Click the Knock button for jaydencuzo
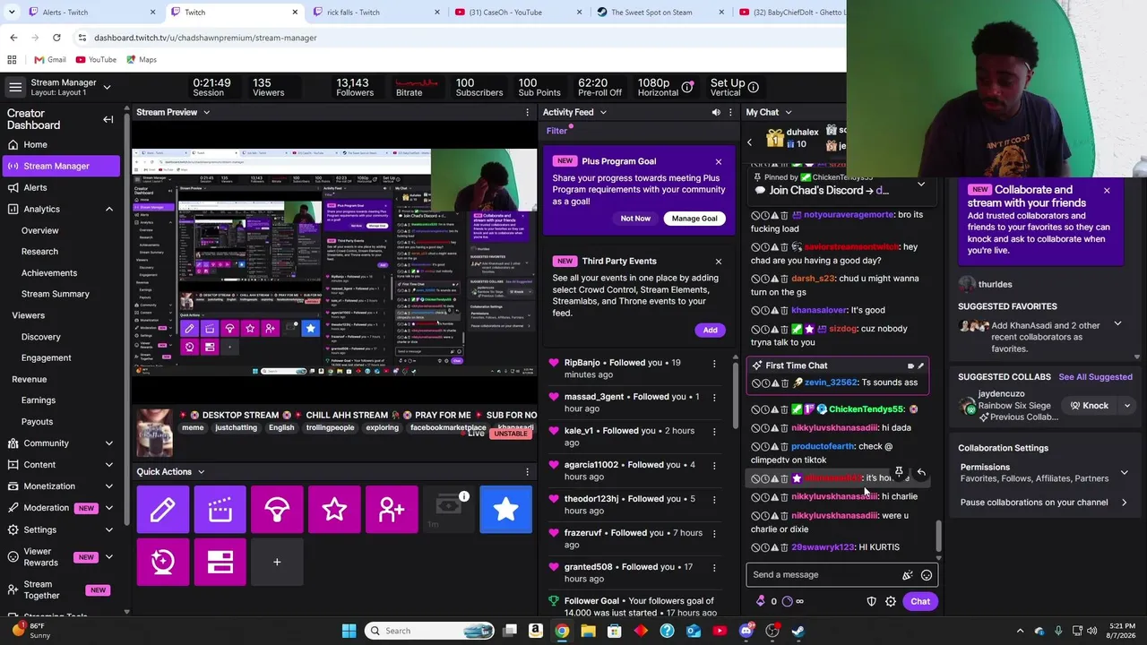 (1088, 406)
